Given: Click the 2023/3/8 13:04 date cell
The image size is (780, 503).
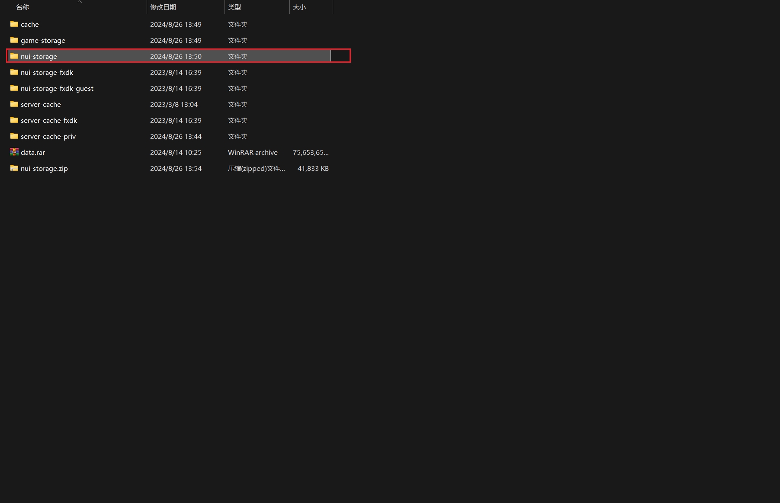Looking at the screenshot, I should (174, 105).
